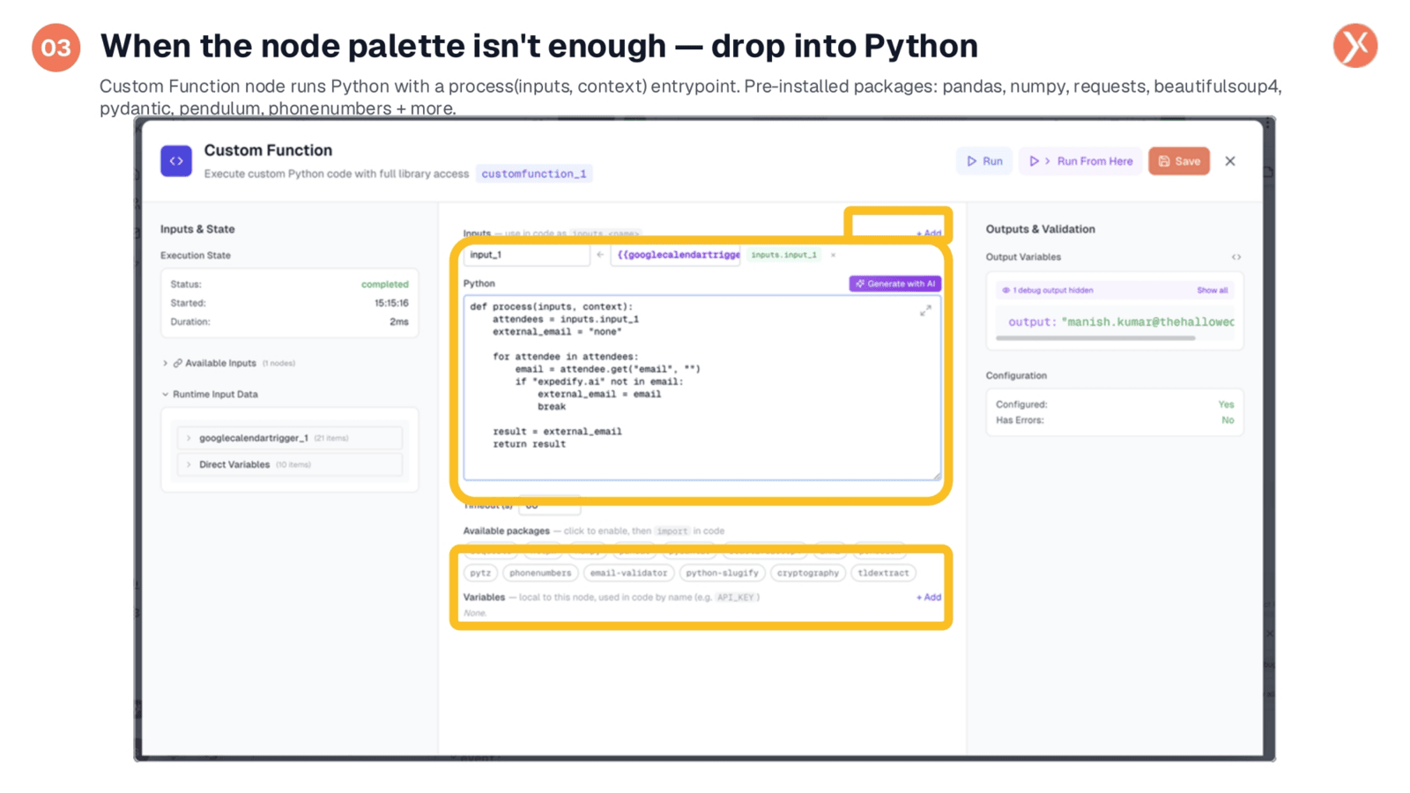Screen dimensions: 1410x793
Task: Click the Outputs & Validation heading
Action: point(1040,229)
